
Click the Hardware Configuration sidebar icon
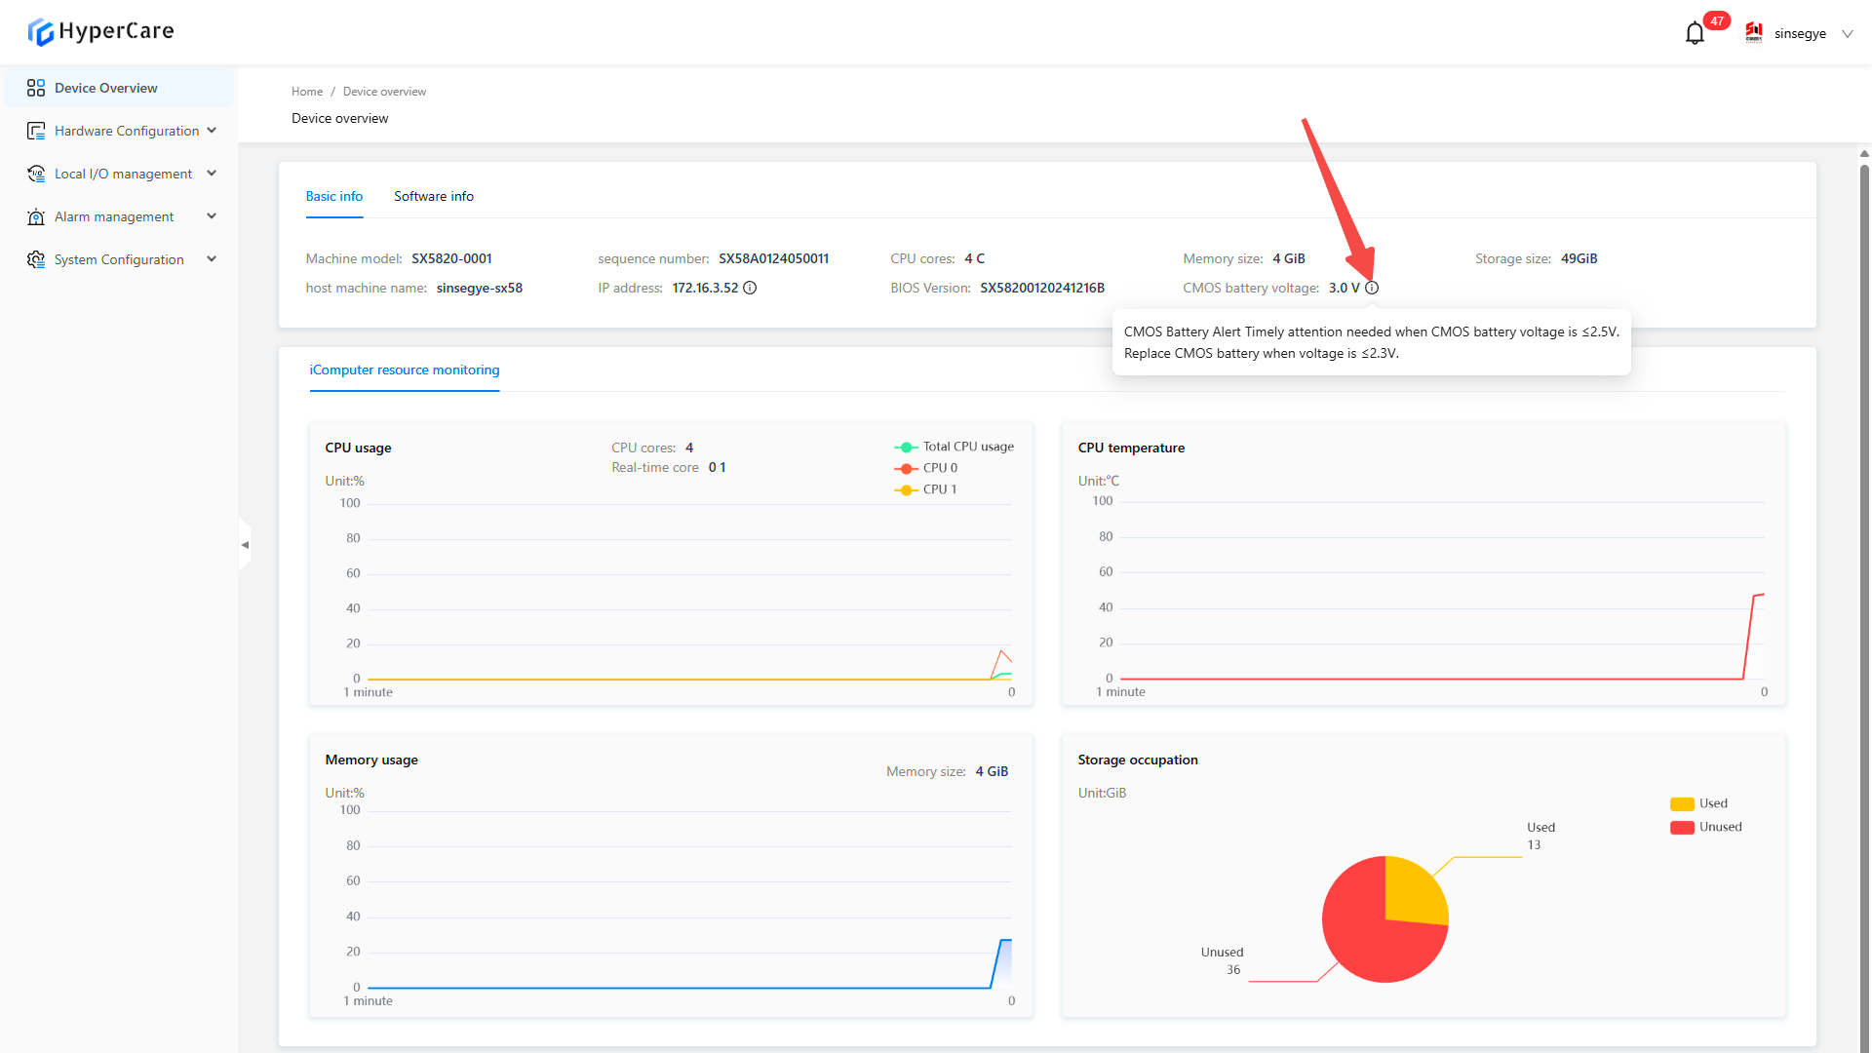[36, 131]
